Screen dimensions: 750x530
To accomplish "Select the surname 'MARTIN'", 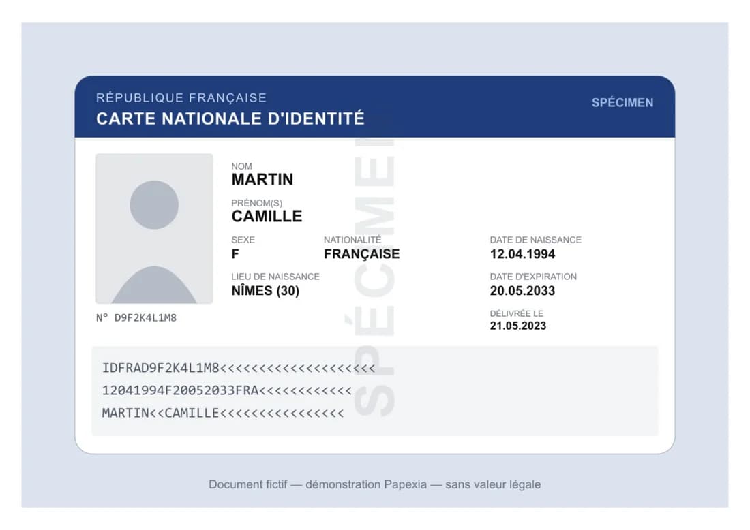I will [x=262, y=180].
